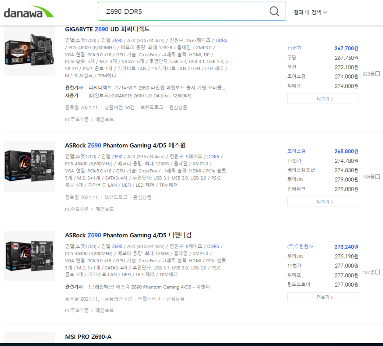Open user review GIGABYTE Z690 UD D4
This screenshot has width=383, height=346.
(140, 96)
